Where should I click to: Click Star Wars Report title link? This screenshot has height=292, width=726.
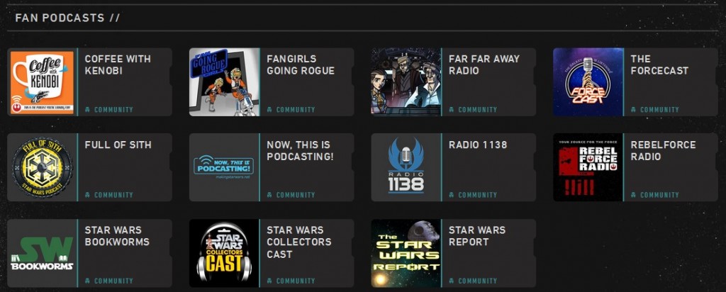pyautogui.click(x=477, y=236)
